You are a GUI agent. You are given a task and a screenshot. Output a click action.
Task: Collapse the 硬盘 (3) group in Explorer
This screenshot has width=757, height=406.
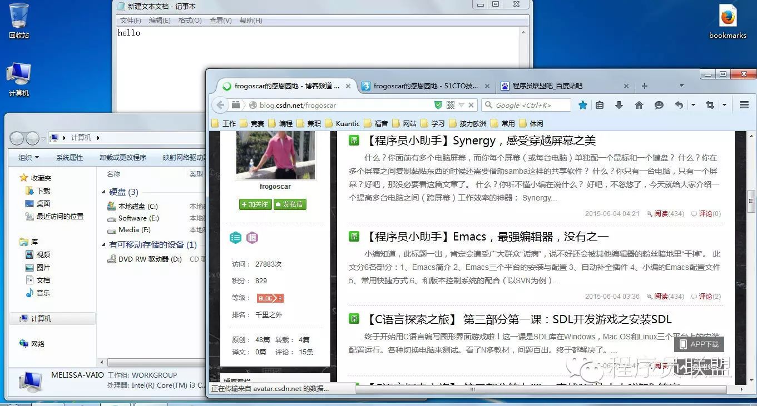104,192
